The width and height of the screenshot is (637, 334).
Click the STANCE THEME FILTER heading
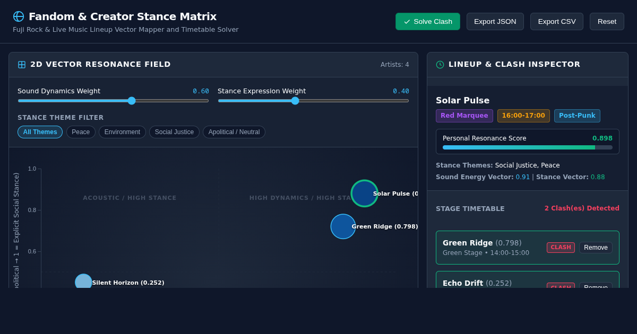point(61,118)
